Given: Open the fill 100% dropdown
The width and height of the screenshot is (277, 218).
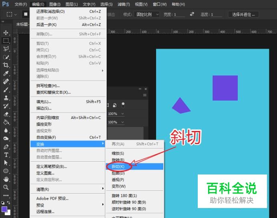Looking at the screenshot, I should (x=122, y=122).
